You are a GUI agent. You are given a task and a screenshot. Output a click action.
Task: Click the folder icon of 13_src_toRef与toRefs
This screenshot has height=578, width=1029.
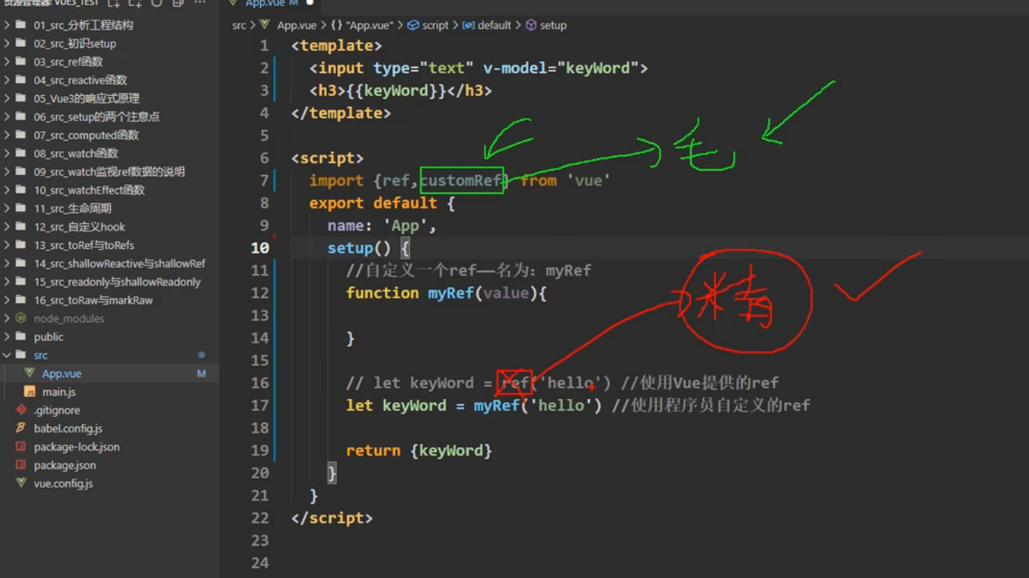20,245
